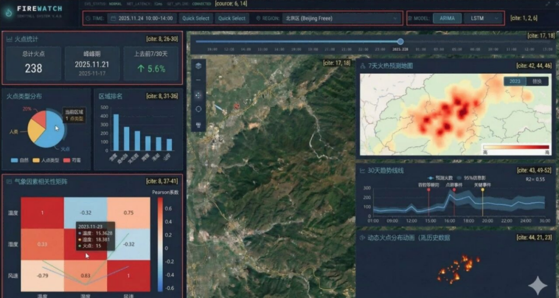Select the map pan/move tool

[x=198, y=94]
